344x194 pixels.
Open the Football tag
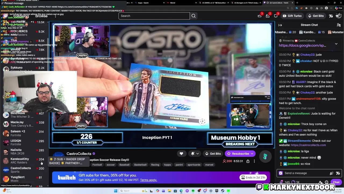coord(97,165)
